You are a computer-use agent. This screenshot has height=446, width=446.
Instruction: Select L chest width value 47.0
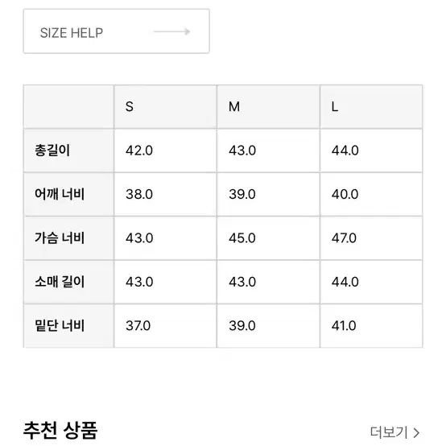tap(344, 238)
